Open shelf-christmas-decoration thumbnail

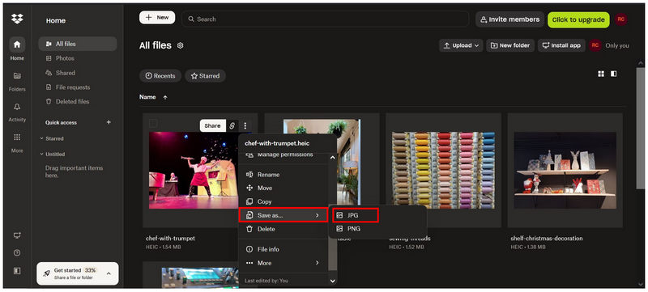click(x=565, y=171)
